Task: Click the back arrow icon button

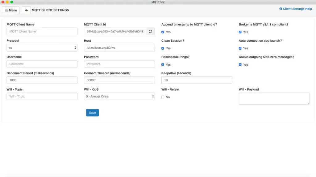Action: (x=26, y=10)
